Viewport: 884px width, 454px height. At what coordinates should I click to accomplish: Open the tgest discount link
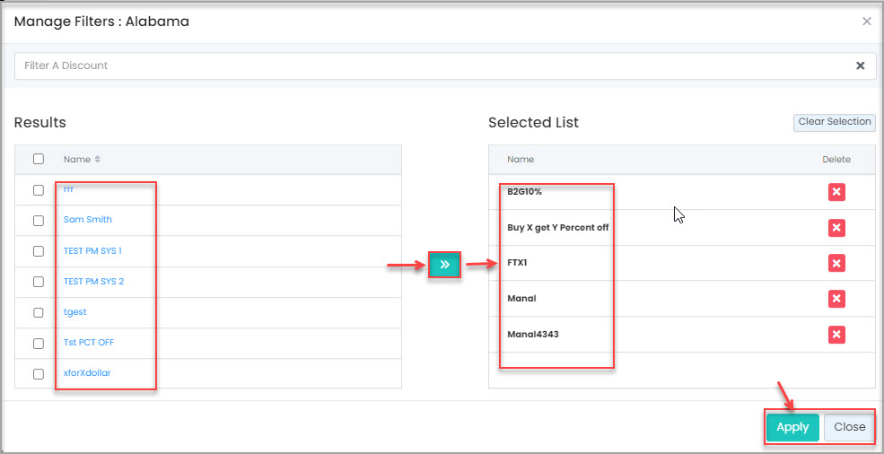coord(75,312)
